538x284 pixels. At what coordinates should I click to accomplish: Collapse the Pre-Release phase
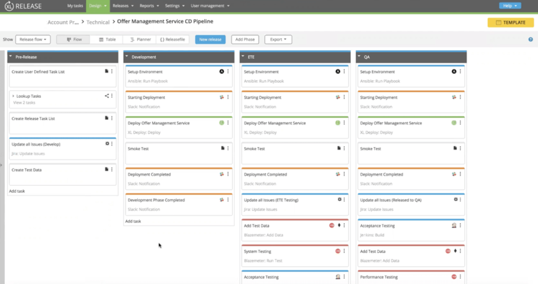click(x=11, y=57)
